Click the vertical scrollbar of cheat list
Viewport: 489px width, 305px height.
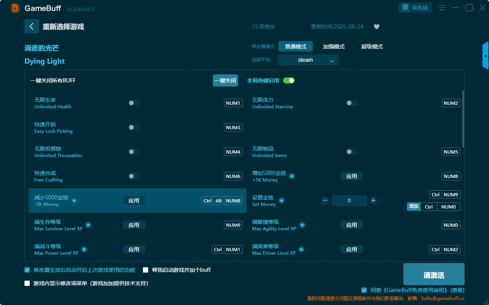point(463,119)
